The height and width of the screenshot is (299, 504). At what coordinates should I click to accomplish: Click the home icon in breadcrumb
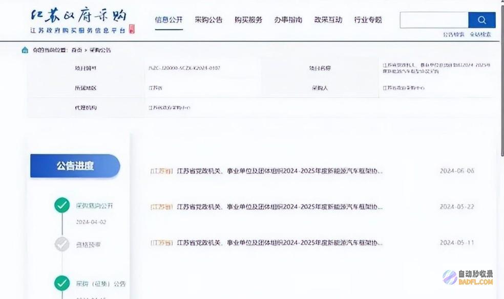click(25, 50)
